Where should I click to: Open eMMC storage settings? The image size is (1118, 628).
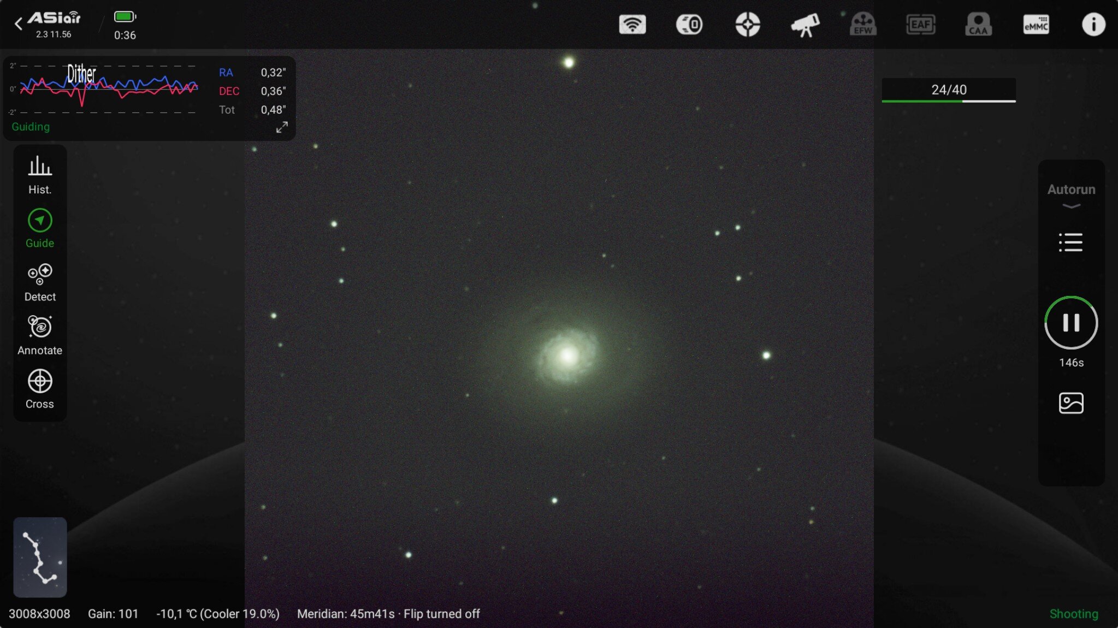tap(1036, 25)
